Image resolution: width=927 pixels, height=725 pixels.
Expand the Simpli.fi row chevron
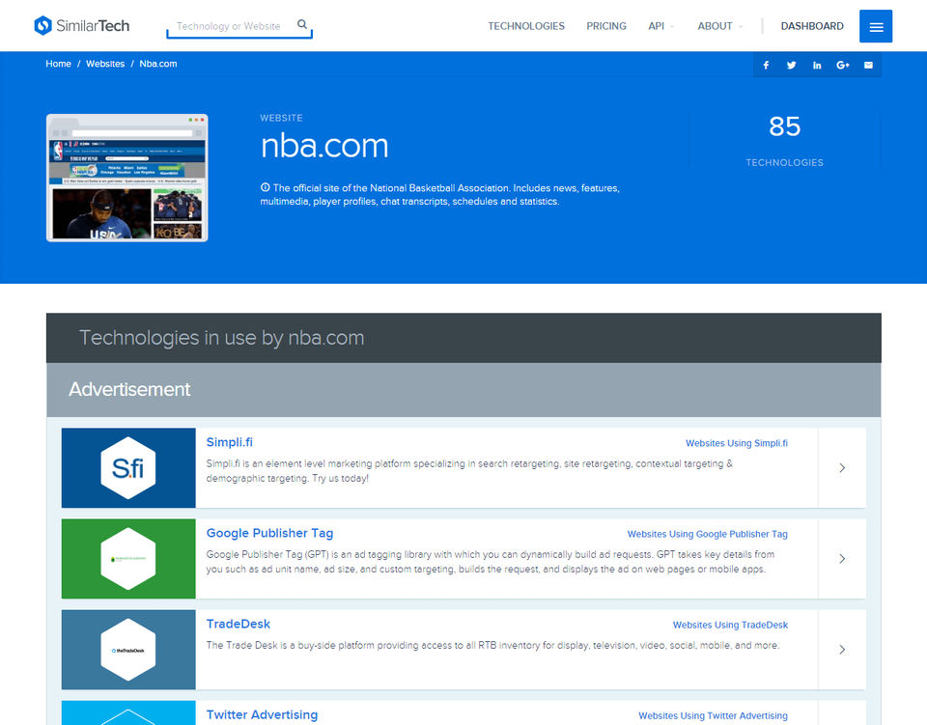(842, 468)
